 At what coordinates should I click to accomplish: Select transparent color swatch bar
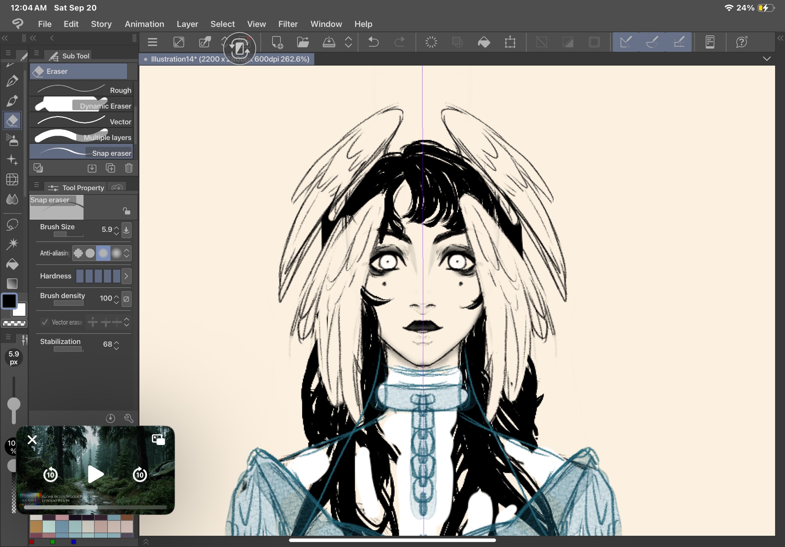coord(14,323)
